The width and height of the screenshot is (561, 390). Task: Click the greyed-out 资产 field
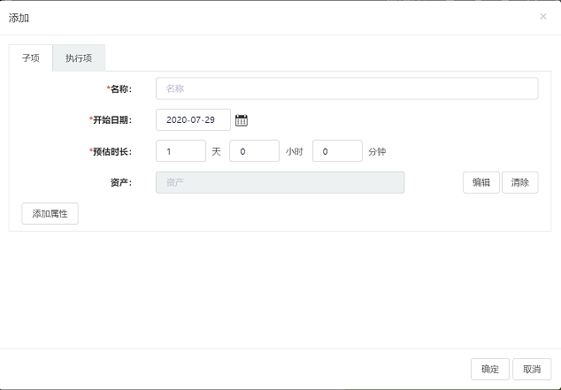pyautogui.click(x=280, y=182)
